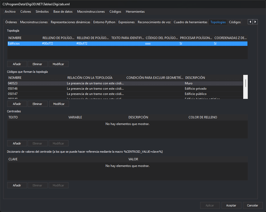266x212 pixels.
Task: Open the Macroinstrucciones menu in the menu bar
Action: tap(91, 12)
